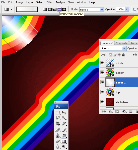Select the Eraser tool
This screenshot has height=150, width=138.
(58, 141)
